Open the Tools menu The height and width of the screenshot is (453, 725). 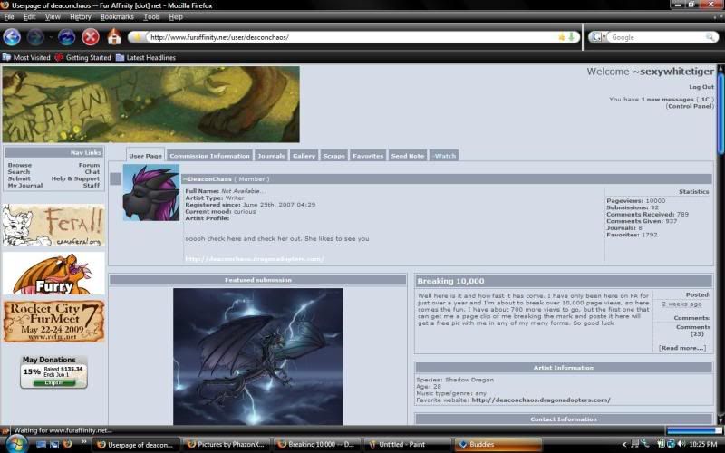[151, 16]
